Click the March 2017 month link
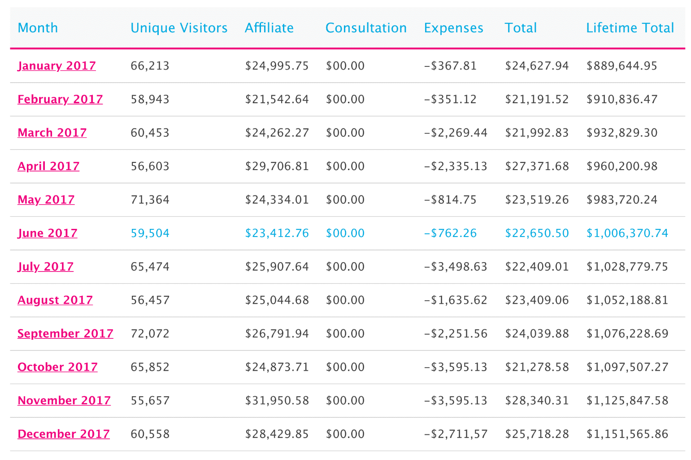Screen dimensions: 691x460 coord(52,133)
